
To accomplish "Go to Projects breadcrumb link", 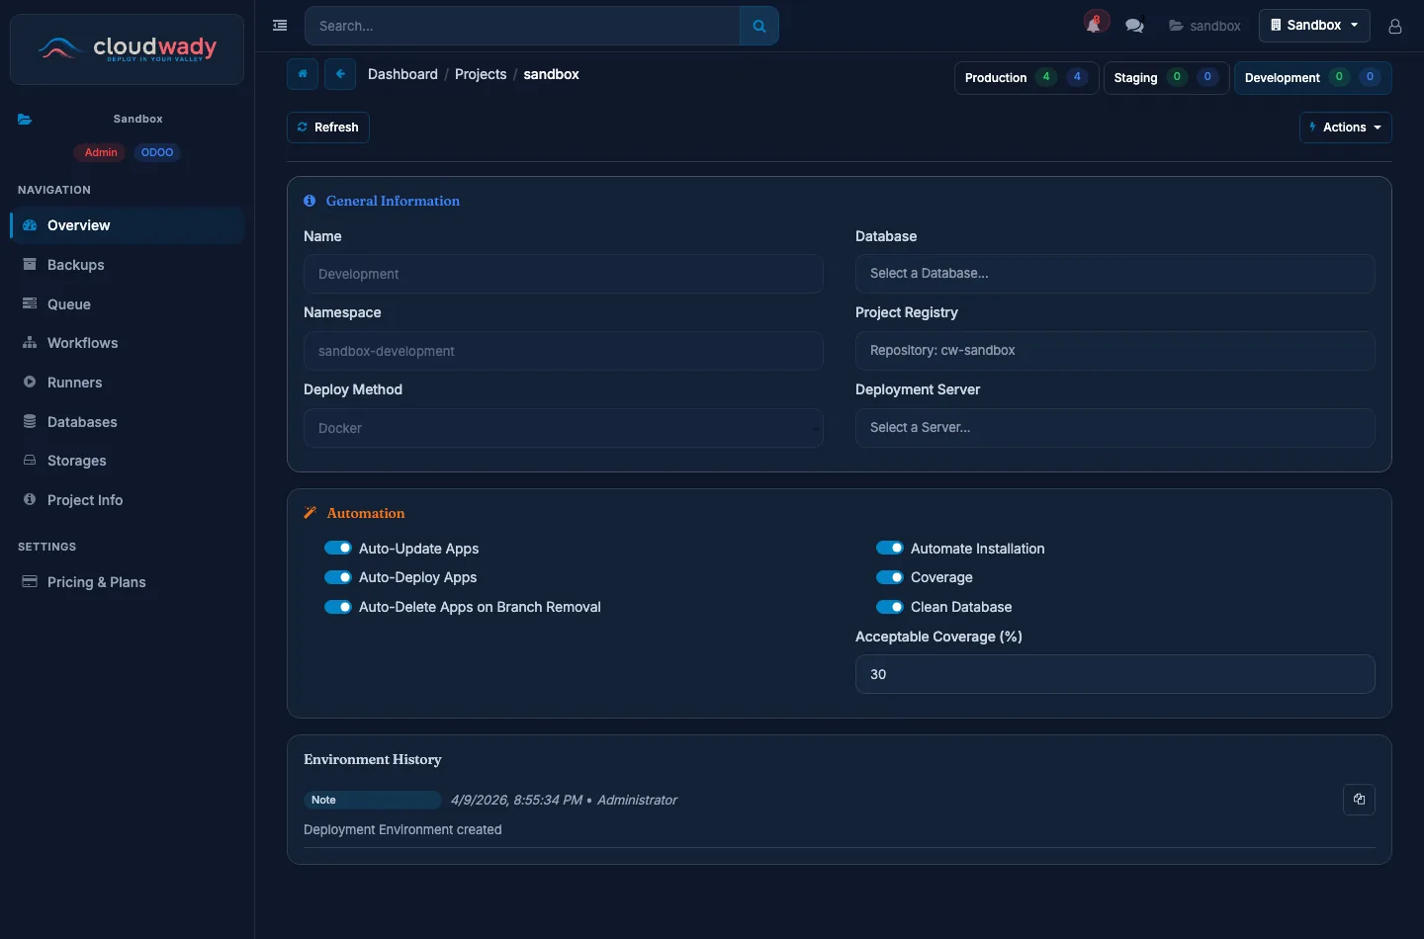I will pos(481,74).
